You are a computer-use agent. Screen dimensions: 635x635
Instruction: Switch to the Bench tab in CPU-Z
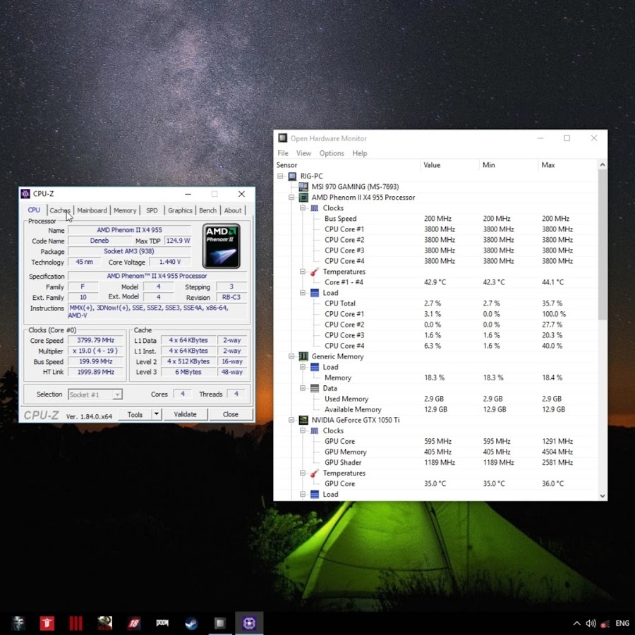click(x=207, y=210)
